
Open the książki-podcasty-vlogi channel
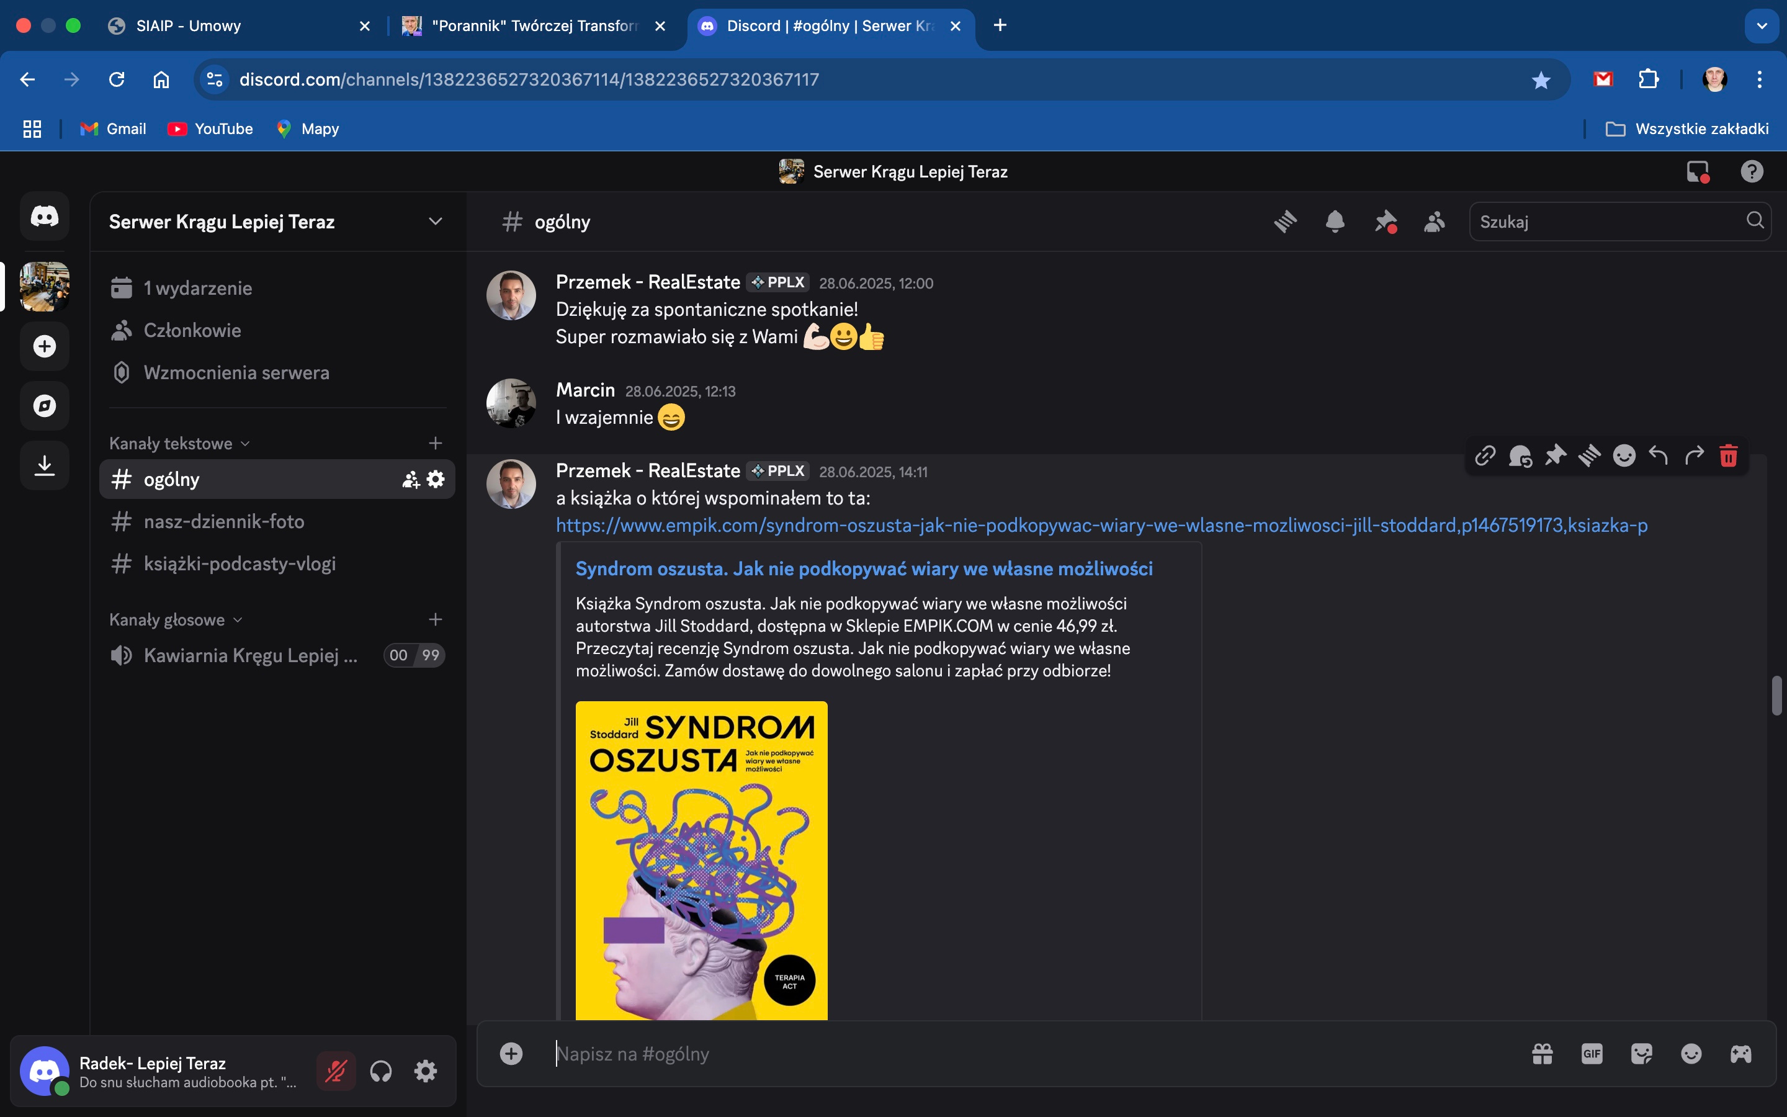pos(240,563)
